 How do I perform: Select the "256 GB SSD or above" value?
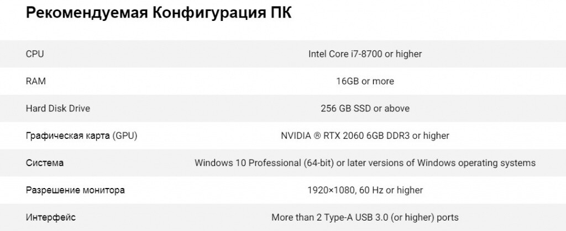tap(365, 109)
